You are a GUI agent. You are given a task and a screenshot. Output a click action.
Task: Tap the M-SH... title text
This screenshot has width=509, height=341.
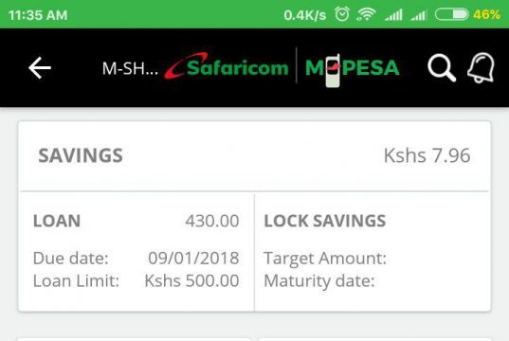click(x=130, y=68)
